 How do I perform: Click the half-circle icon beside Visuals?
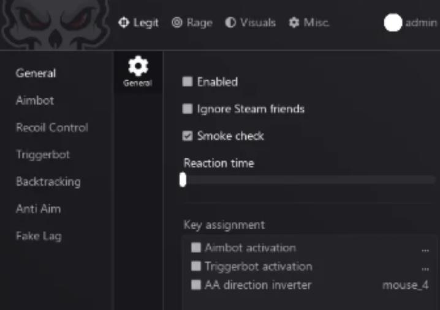pos(231,23)
